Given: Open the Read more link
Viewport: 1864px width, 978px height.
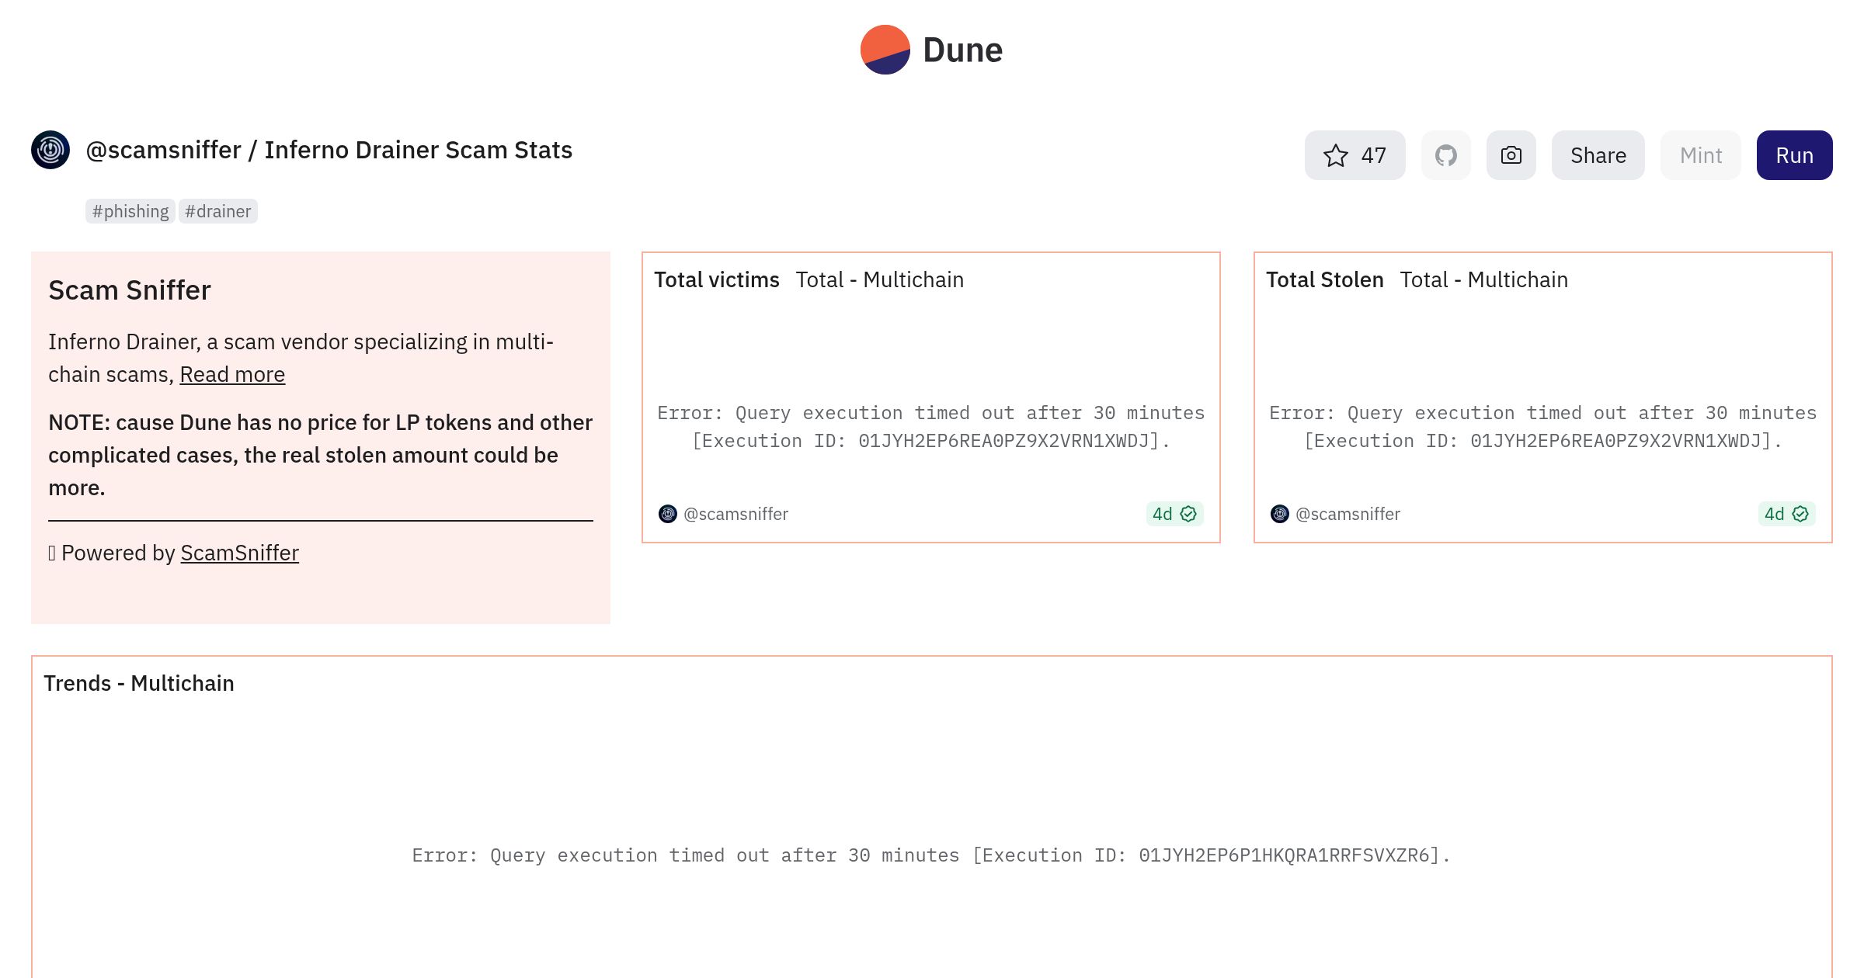Looking at the screenshot, I should pos(232,374).
